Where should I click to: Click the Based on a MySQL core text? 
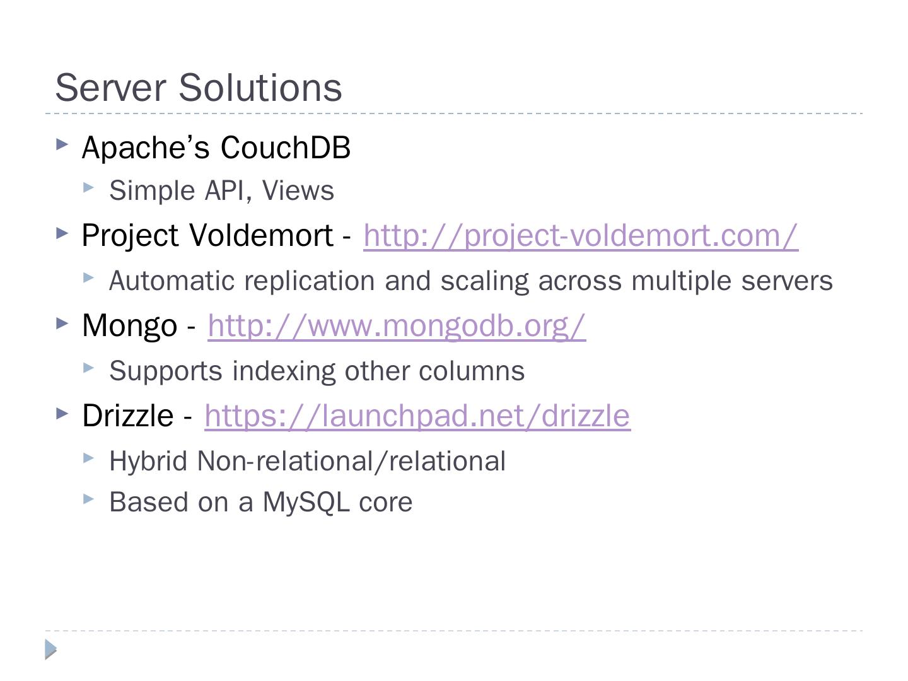(260, 503)
